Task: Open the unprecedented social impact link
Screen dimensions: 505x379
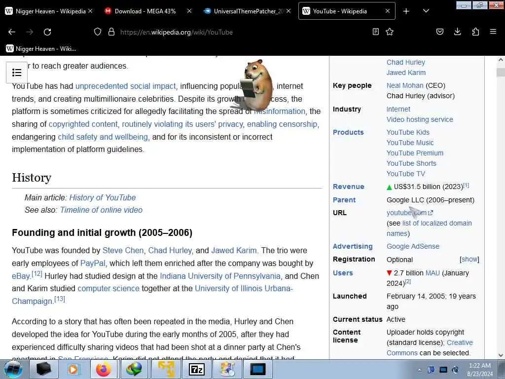Action: pyautogui.click(x=126, y=86)
